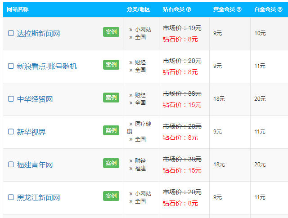Click 财经 category in 新浪看点 row
The height and width of the screenshot is (218, 288).
pos(140,62)
